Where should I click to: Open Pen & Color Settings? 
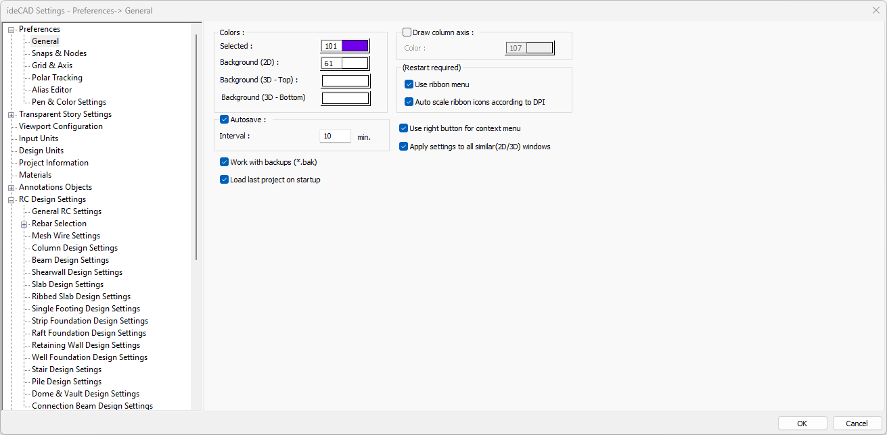pyautogui.click(x=69, y=102)
